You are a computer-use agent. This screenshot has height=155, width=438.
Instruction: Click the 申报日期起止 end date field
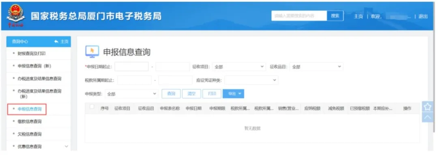coord(173,67)
